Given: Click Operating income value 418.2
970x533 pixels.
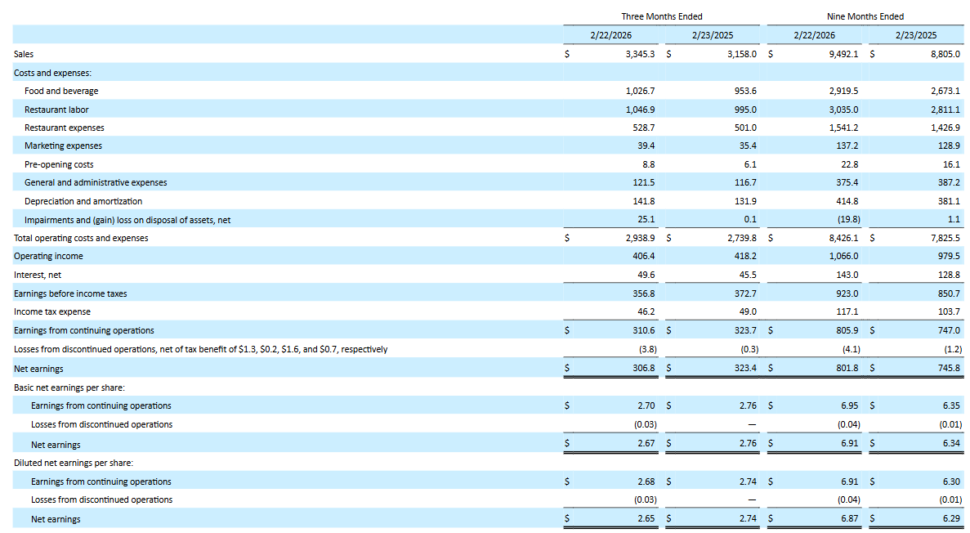Looking at the screenshot, I should [x=745, y=257].
